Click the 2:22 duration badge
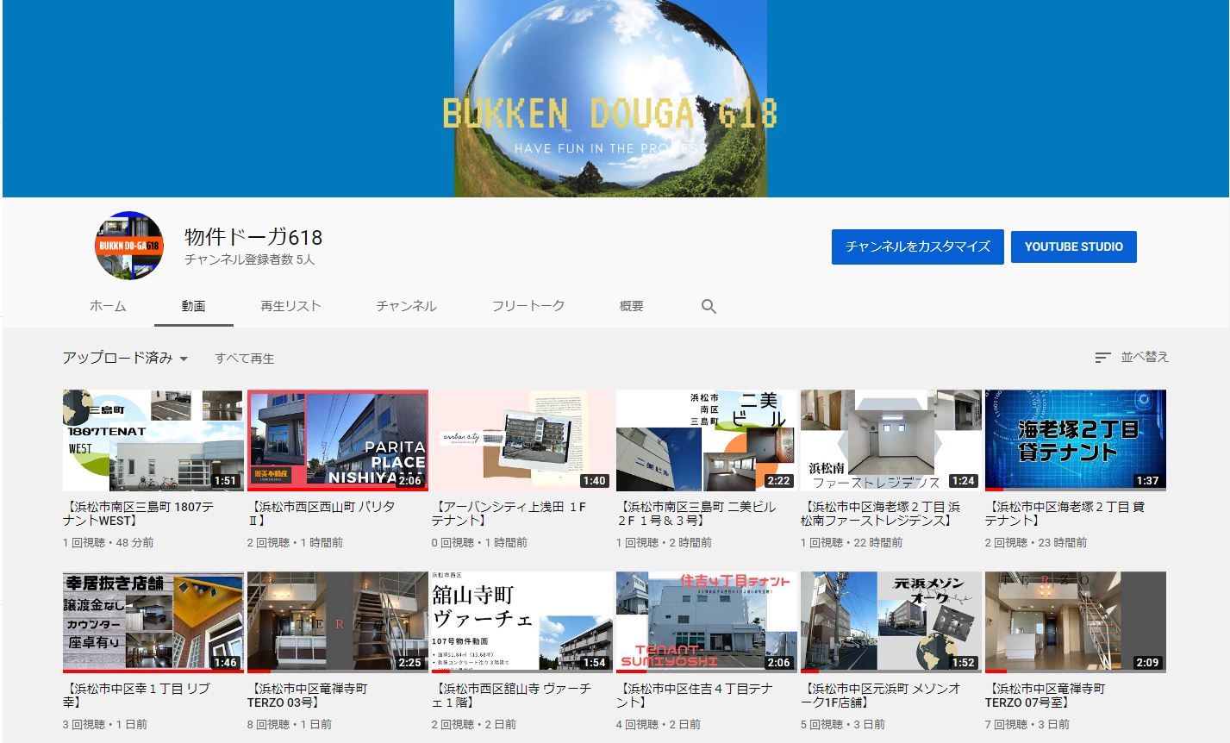Viewport: 1230px width, 743px height. tap(778, 481)
